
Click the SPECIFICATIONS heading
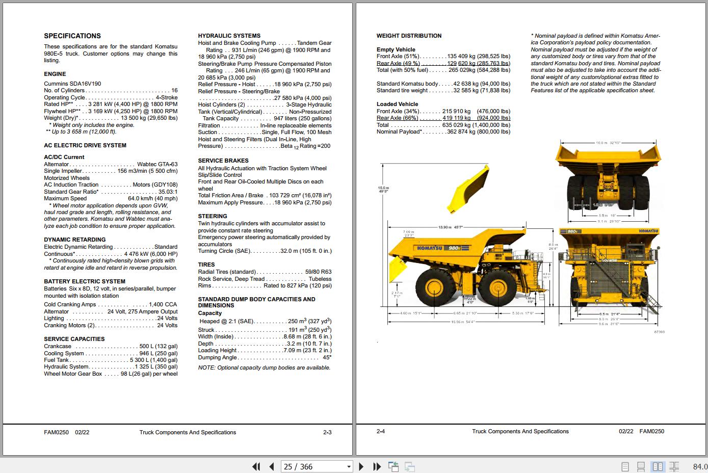tap(72, 36)
